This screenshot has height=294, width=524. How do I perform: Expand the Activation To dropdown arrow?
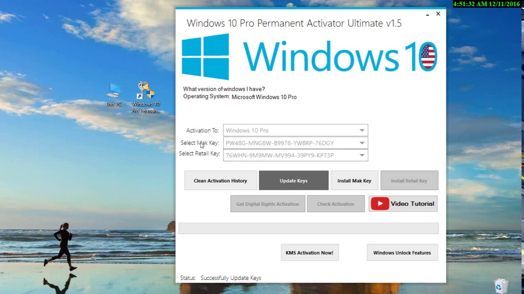pyautogui.click(x=362, y=130)
